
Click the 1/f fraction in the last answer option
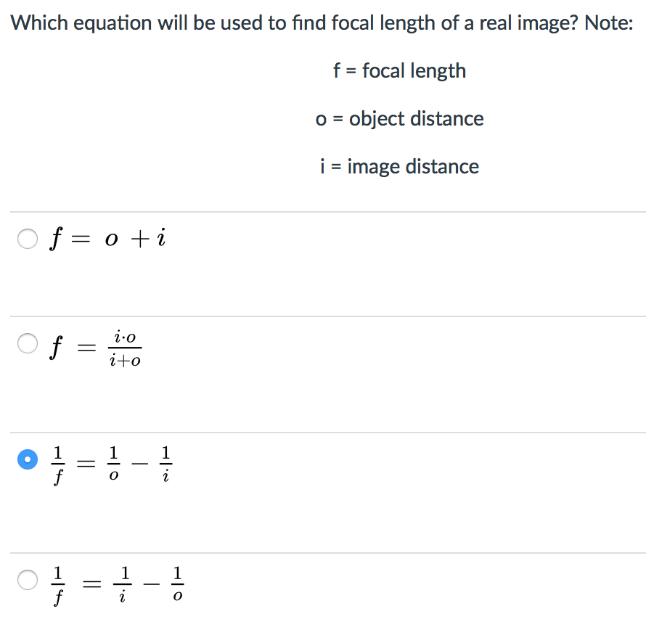click(60, 583)
